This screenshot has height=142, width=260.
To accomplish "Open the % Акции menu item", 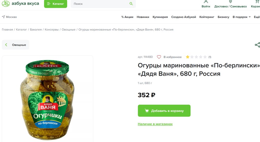I will (127, 17).
